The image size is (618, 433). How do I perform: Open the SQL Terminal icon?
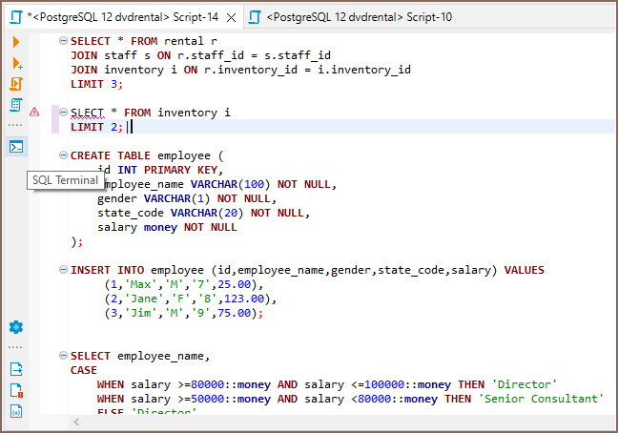[x=16, y=147]
